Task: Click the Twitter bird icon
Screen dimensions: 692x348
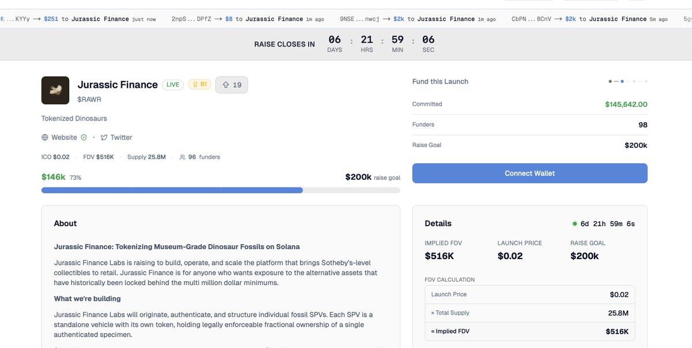Action: coord(104,137)
